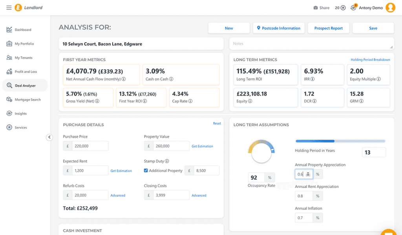This screenshot has width=402, height=235.
Task: Show info icon for IRR
Action: click(312, 79)
